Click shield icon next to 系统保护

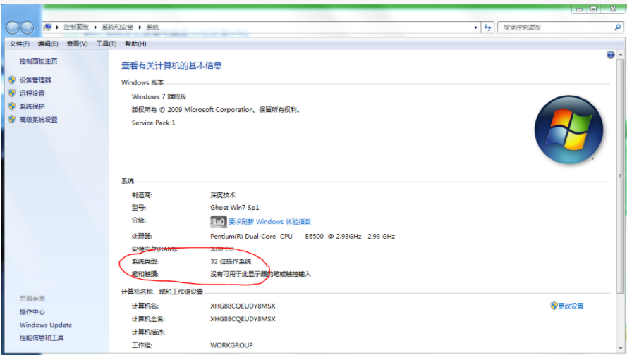point(12,106)
